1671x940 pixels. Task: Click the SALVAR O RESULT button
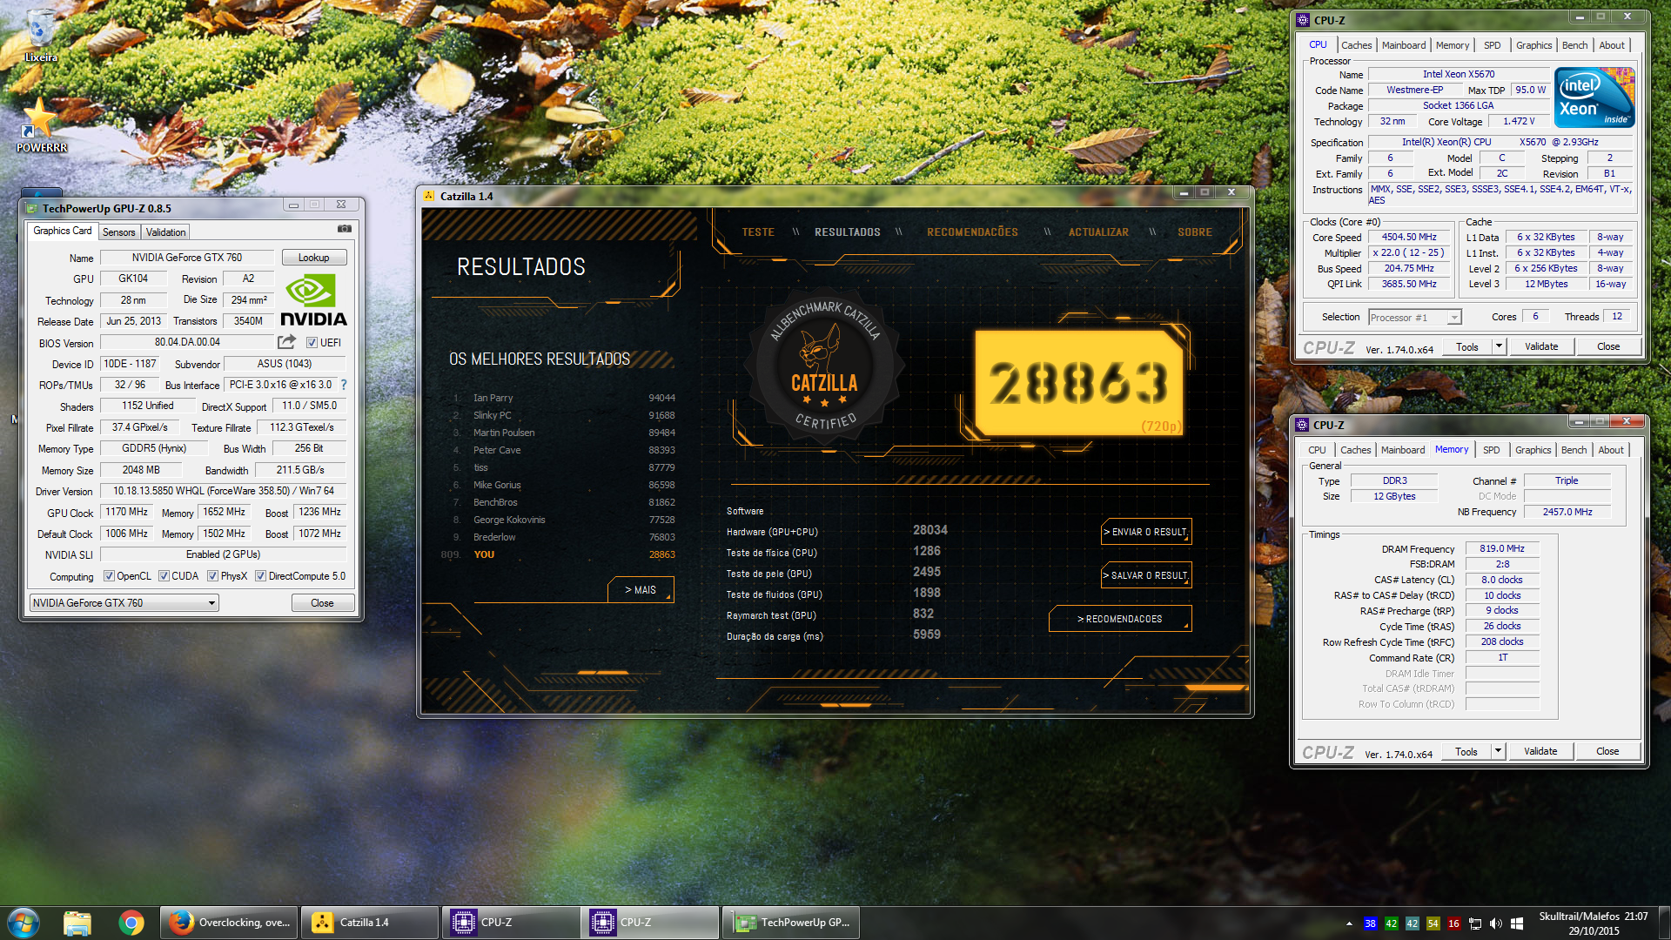(x=1145, y=575)
